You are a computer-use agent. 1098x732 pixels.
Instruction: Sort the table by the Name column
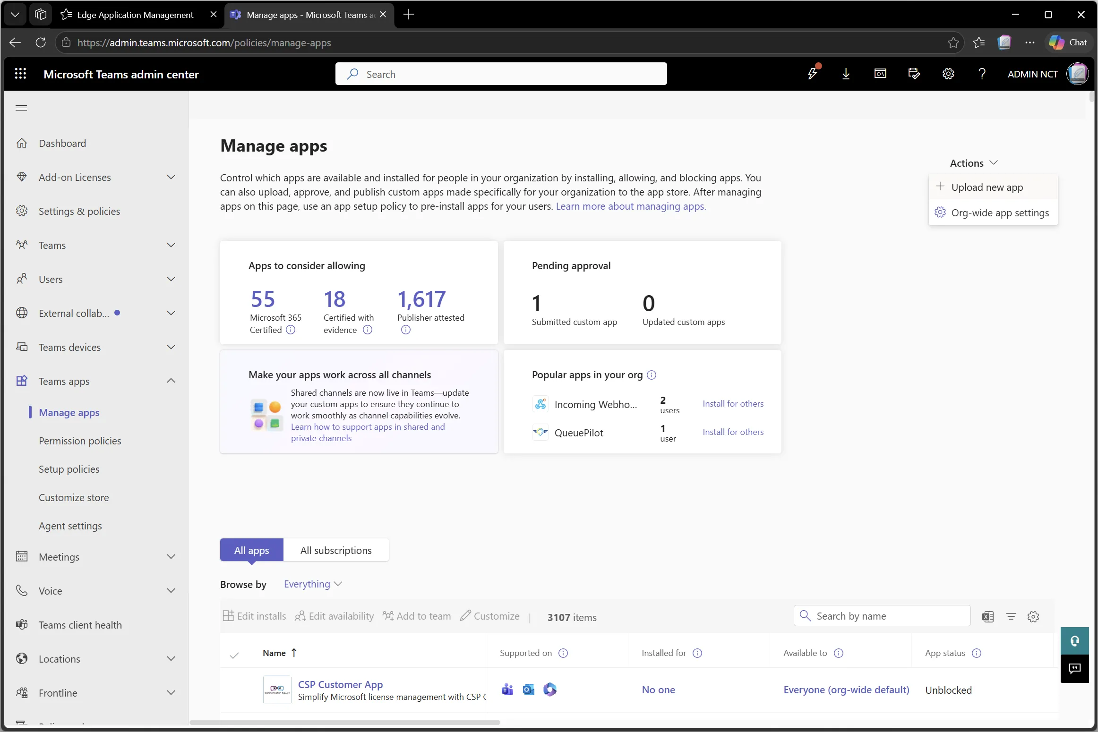coord(279,653)
